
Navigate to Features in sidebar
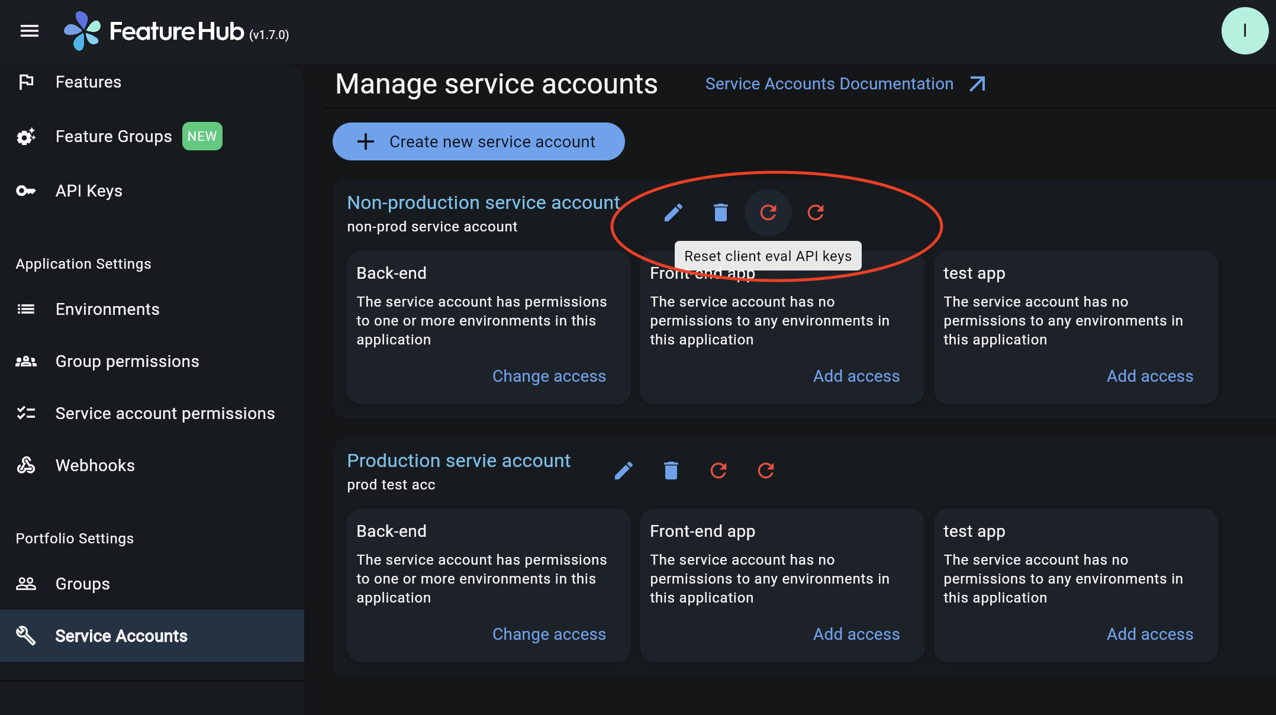[88, 82]
